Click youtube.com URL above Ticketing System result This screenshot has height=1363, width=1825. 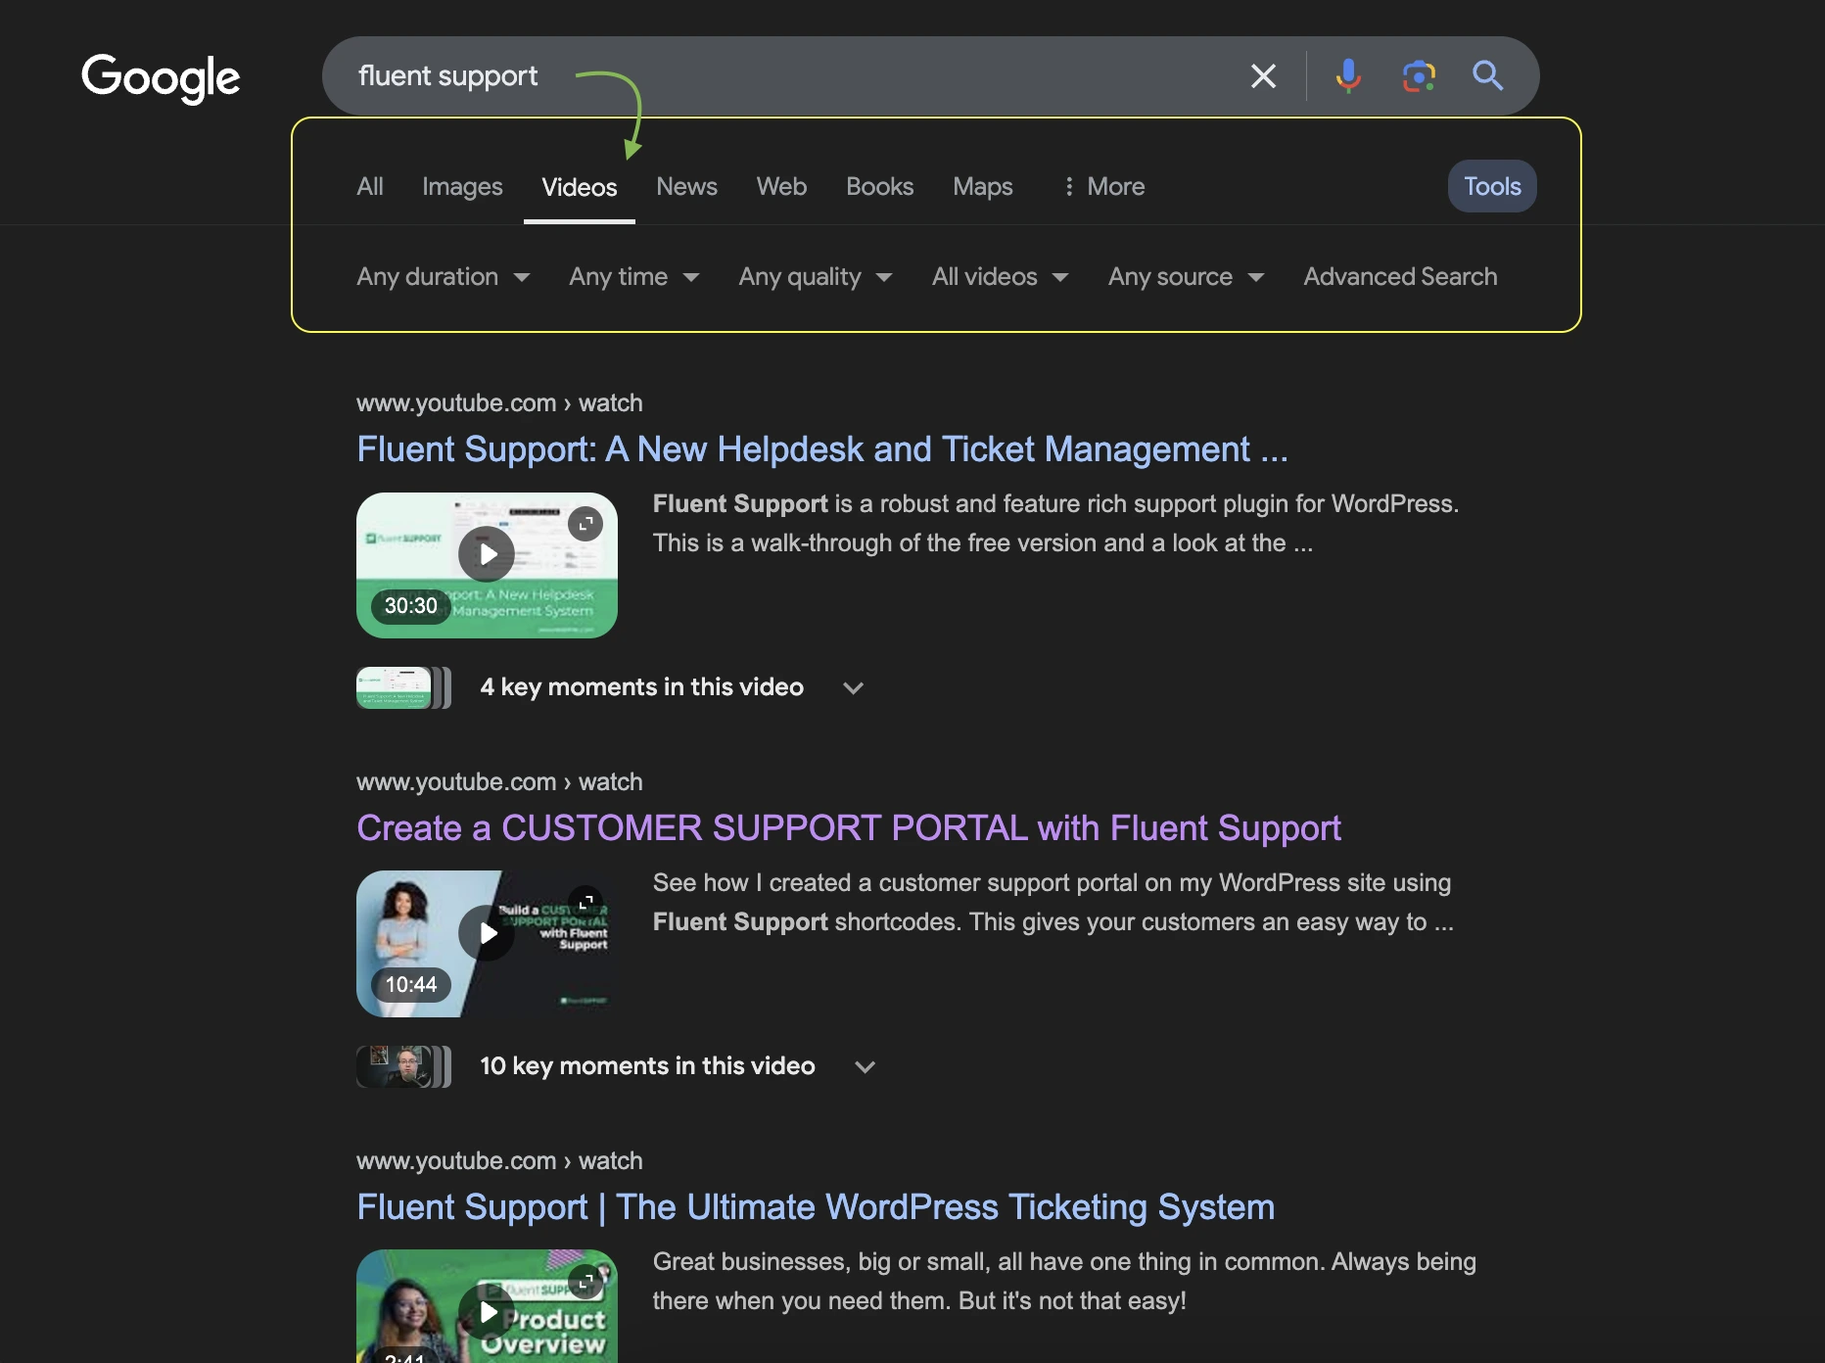(x=499, y=1161)
